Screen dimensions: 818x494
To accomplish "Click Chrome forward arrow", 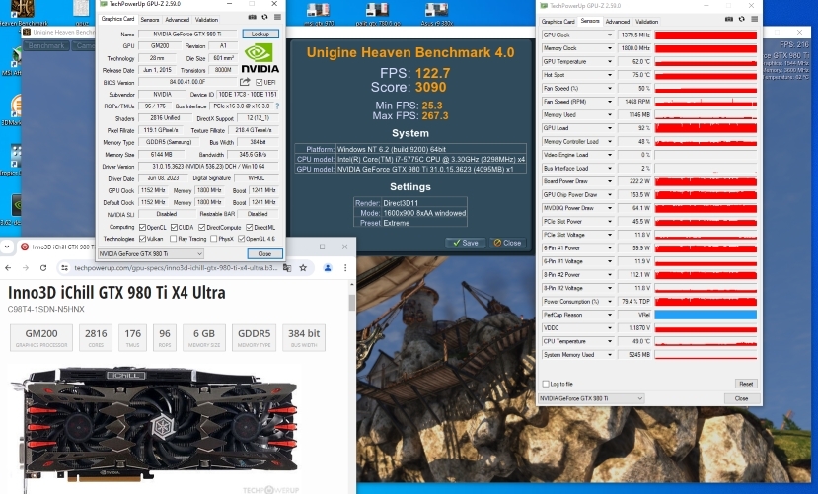I will point(26,268).
